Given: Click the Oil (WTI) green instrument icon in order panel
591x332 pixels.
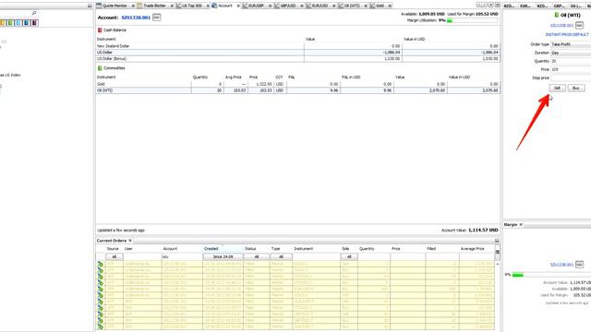Looking at the screenshot, I should pos(556,15).
